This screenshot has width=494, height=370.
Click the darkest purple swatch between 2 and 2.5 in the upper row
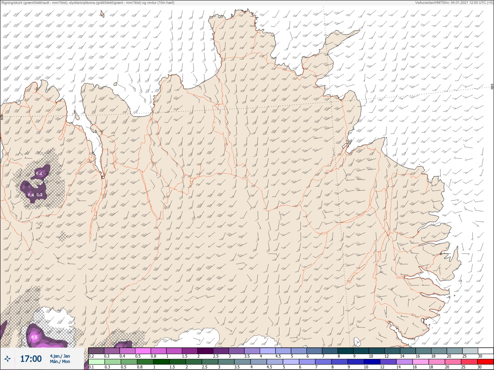coord(205,351)
